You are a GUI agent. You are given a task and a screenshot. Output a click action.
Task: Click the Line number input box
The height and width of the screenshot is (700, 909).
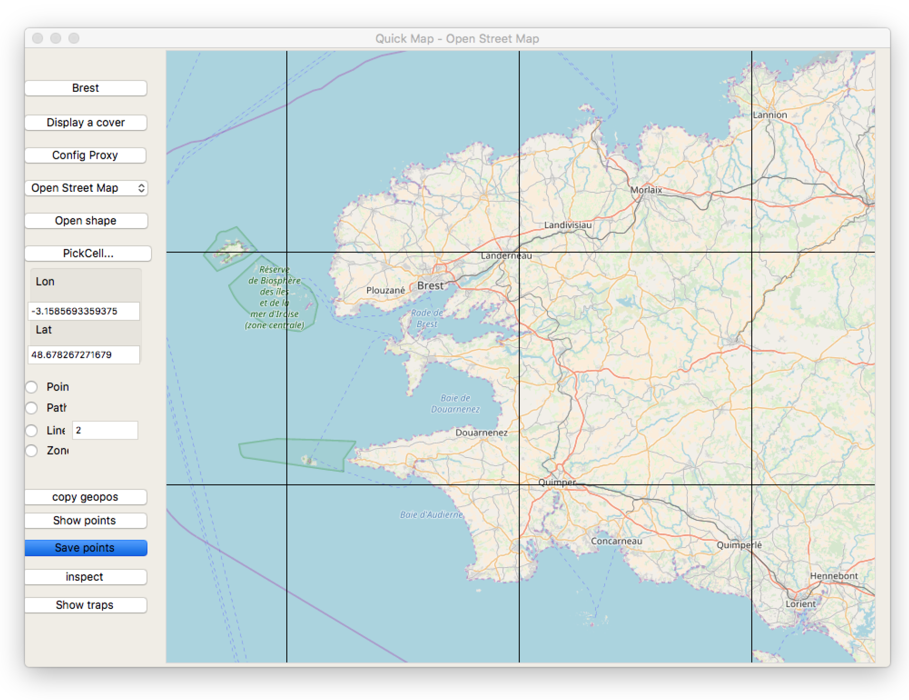pyautogui.click(x=105, y=430)
